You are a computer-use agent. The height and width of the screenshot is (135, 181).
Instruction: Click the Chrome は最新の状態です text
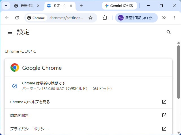tap(44, 83)
